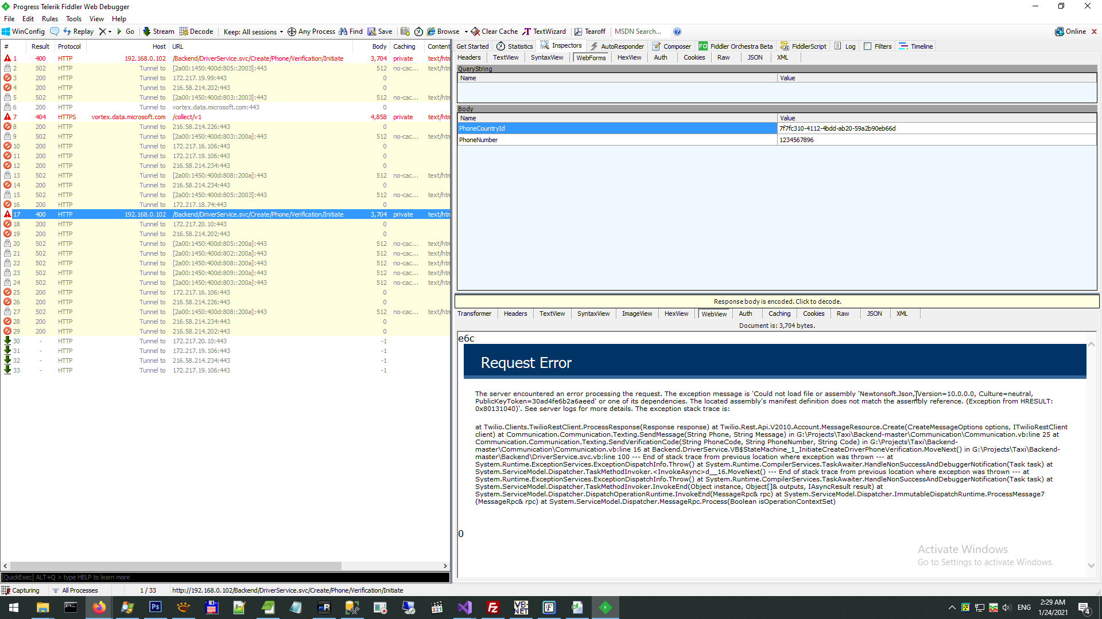The image size is (1102, 619).
Task: Expand the Browse dropdown arrow
Action: click(x=466, y=32)
